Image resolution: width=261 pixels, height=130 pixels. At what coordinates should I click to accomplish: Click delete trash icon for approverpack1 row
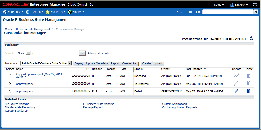click(x=248, y=83)
